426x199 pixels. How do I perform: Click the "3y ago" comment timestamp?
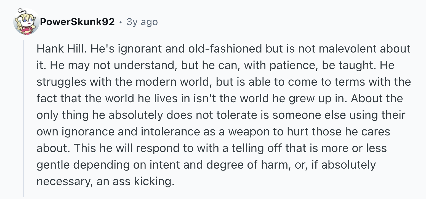point(142,22)
